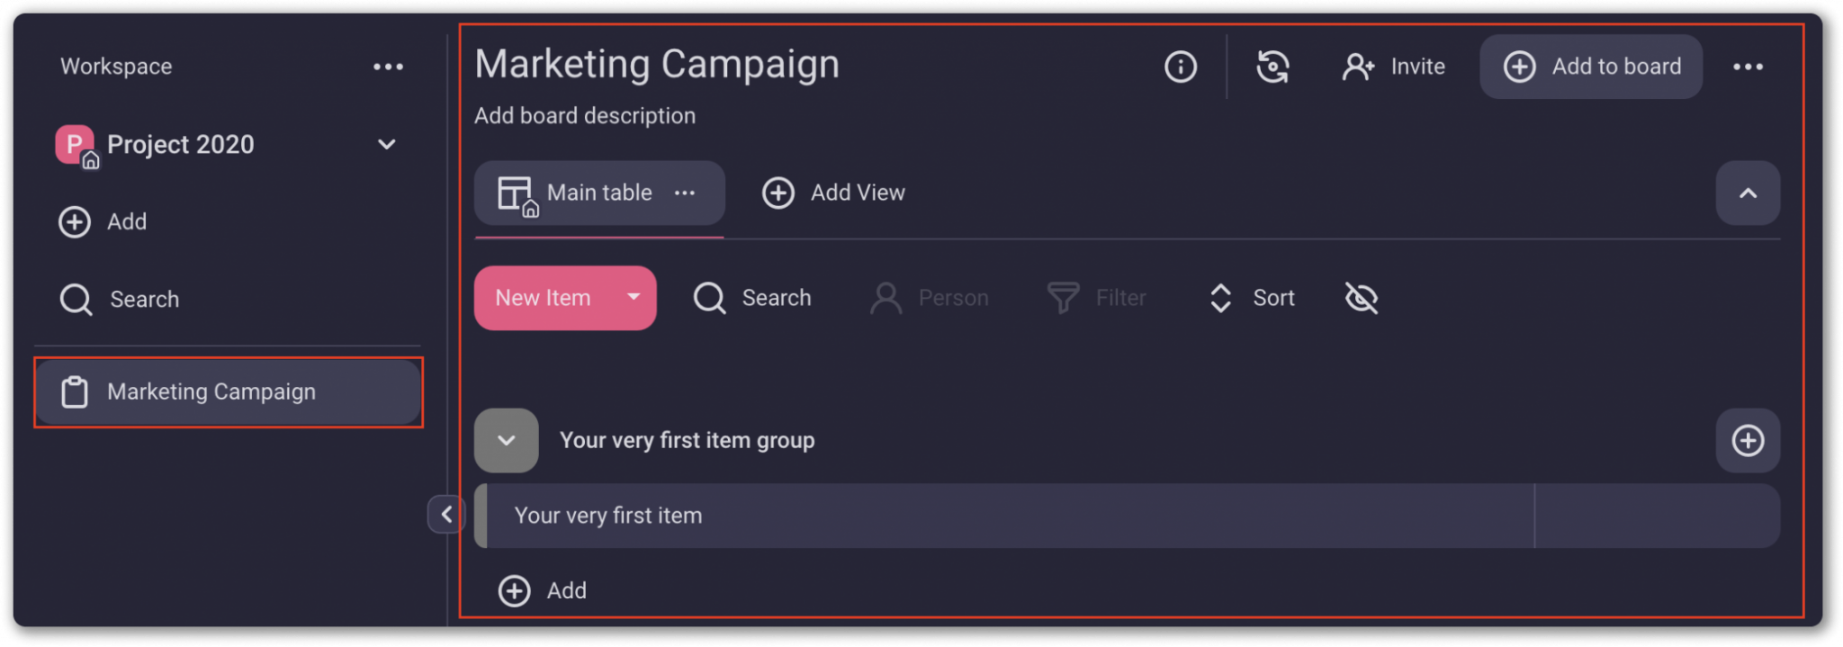Viewport: 1843px width, 647px height.
Task: Open the Person filter icon
Action: [886, 298]
